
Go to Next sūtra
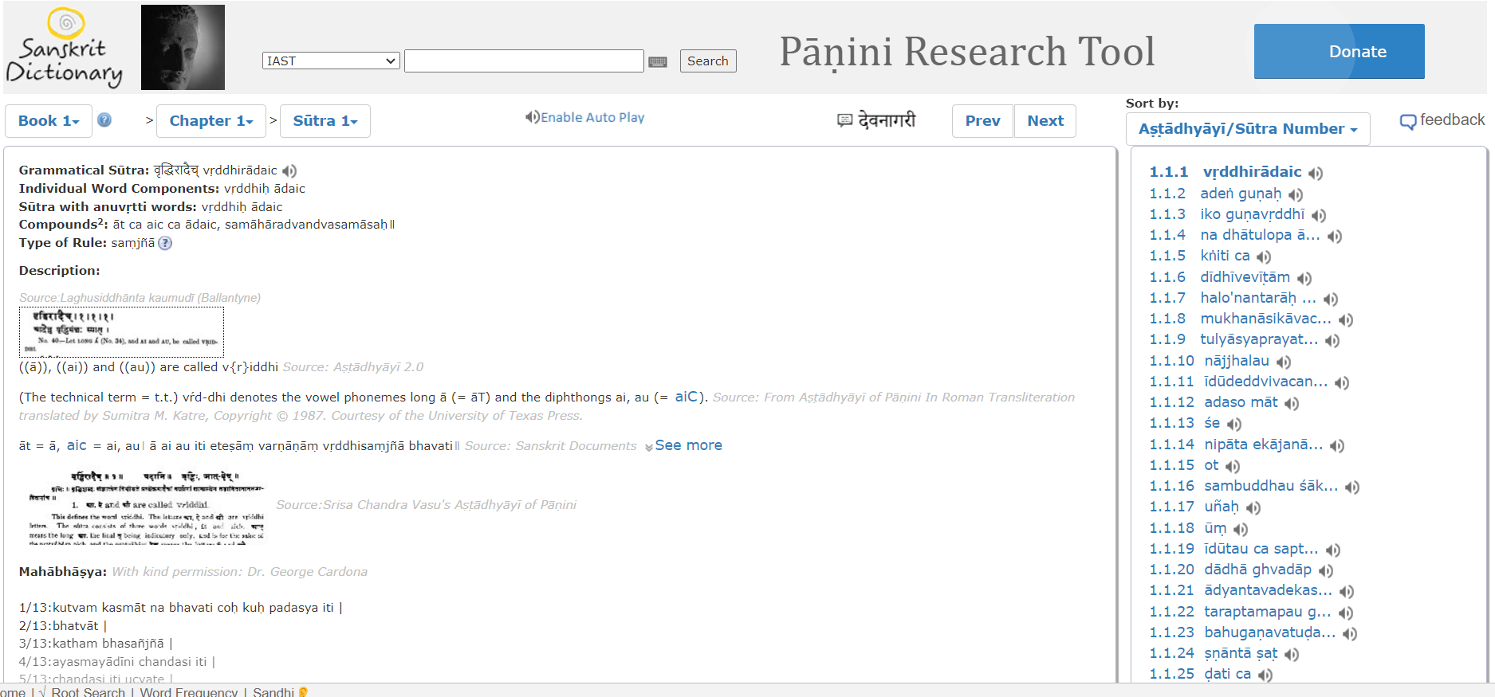coord(1045,121)
